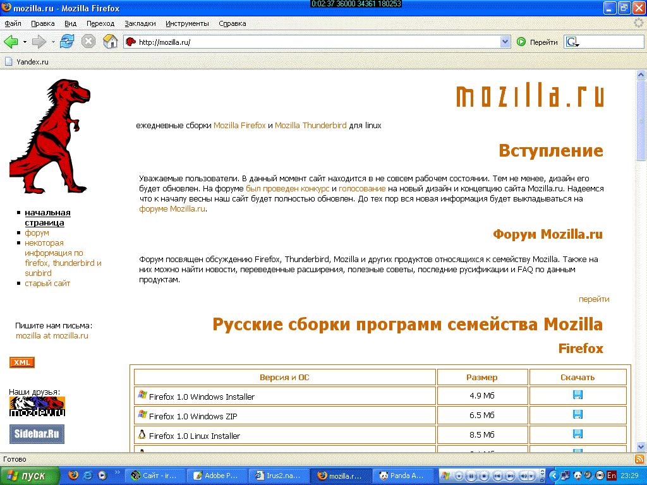Click the page scrollbar up arrow
Image resolution: width=647 pixels, height=485 pixels.
641,75
